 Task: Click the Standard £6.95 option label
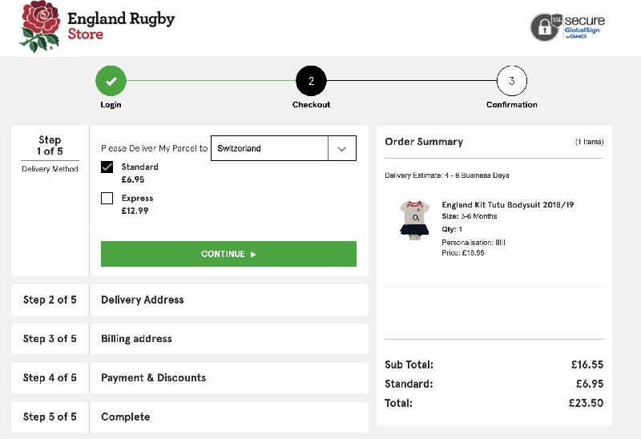click(139, 173)
